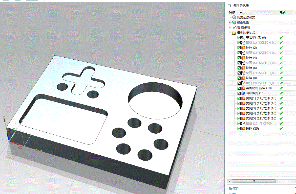Click the sketch icon of 草图 (7)

[243, 73]
